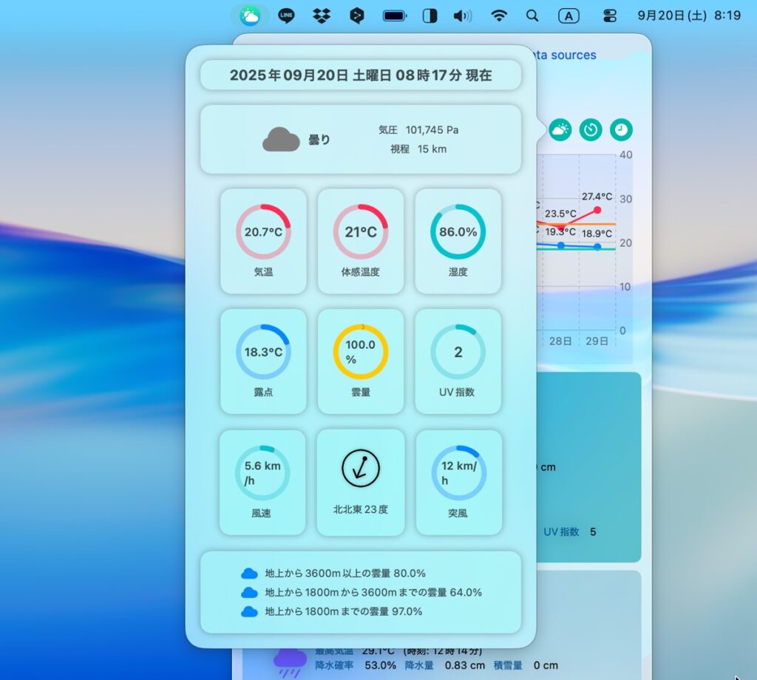The image size is (757, 680).
Task: Select the partly cloudy weather view button
Action: 560,130
